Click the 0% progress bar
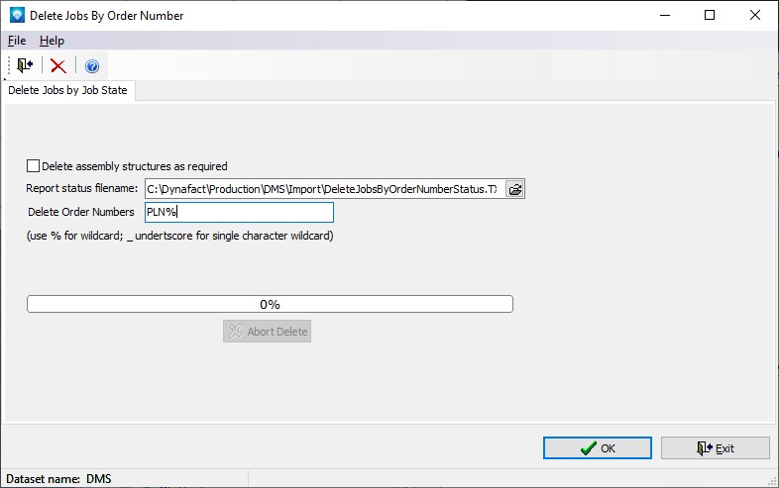 [270, 304]
